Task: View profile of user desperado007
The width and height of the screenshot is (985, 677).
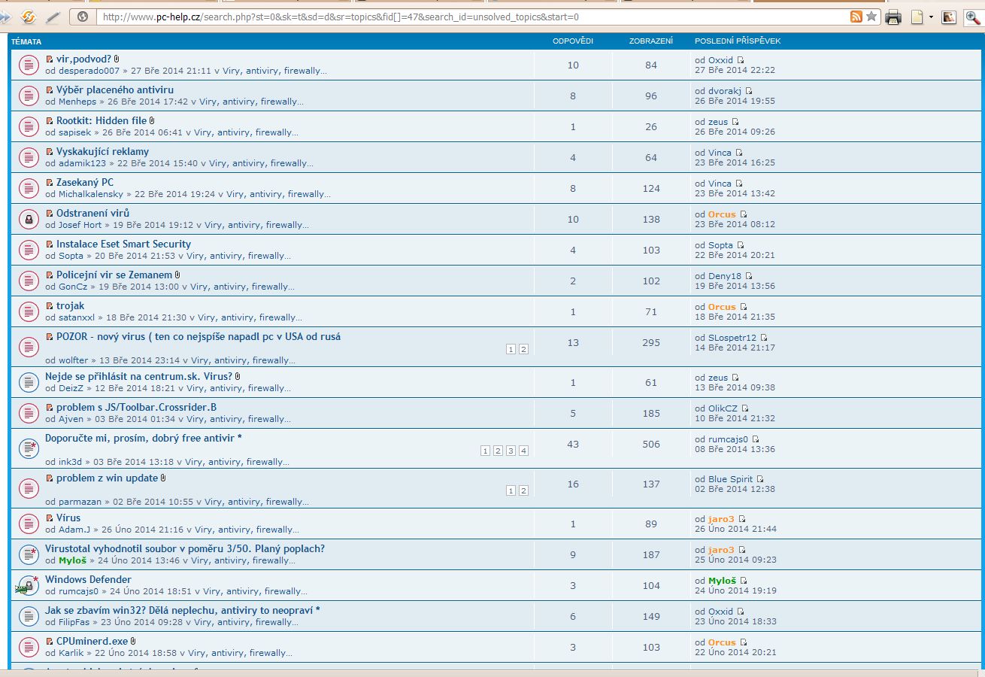Action: 89,71
